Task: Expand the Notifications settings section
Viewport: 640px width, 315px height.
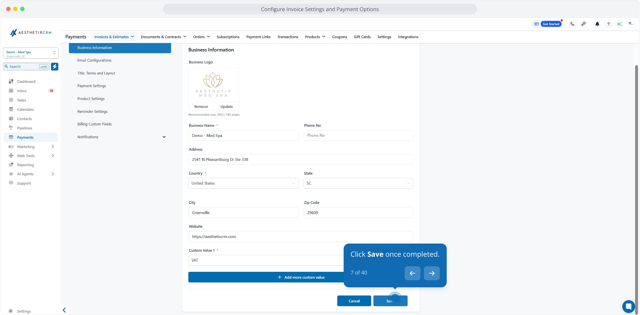Action: (164, 137)
